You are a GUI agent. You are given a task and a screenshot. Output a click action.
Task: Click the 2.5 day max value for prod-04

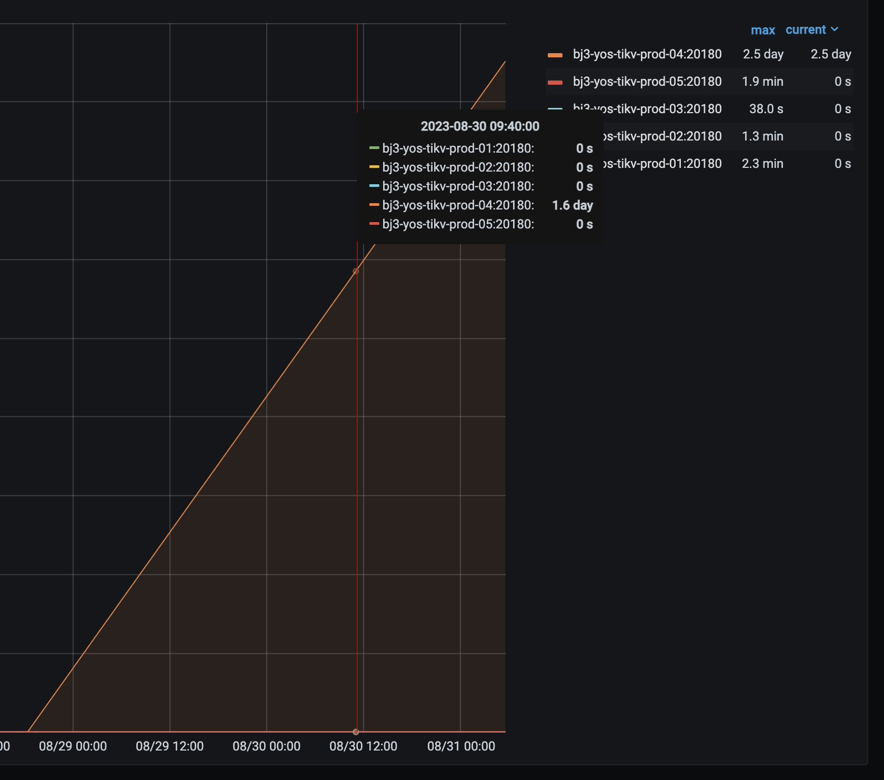[762, 54]
